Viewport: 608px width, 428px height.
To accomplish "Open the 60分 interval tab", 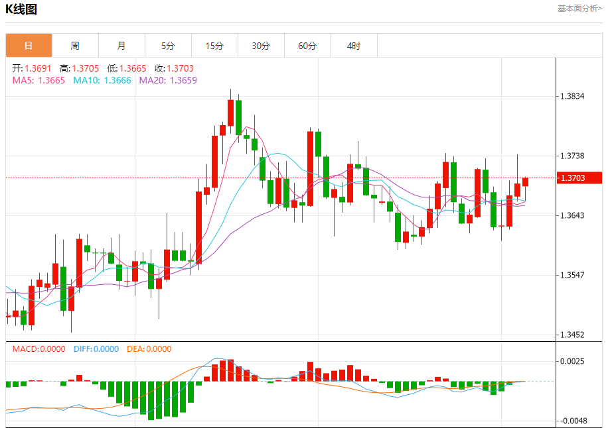I will click(307, 46).
